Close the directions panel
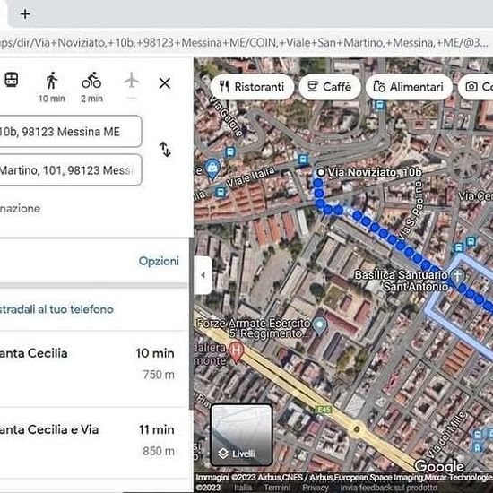Image resolution: width=493 pixels, height=493 pixels. coord(165,83)
